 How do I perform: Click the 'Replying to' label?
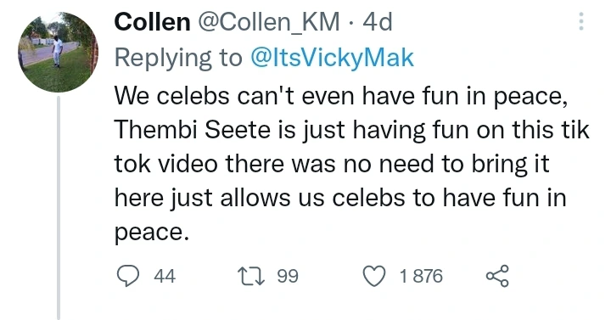click(178, 58)
